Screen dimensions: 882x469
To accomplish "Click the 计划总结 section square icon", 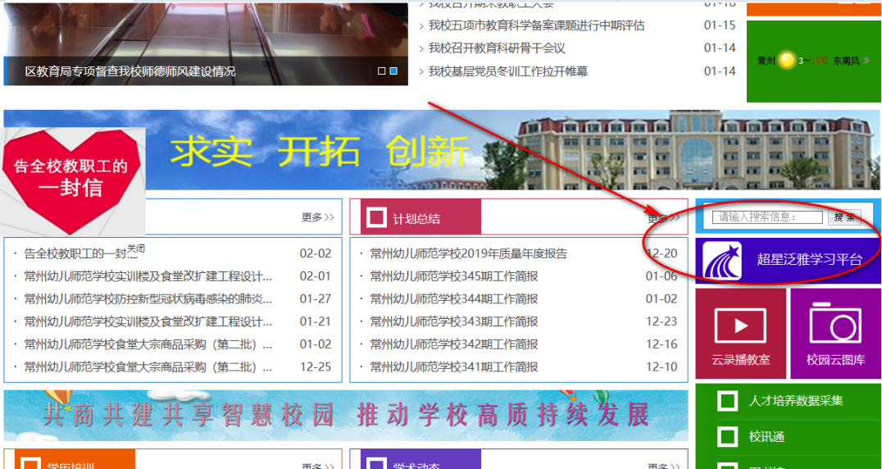I will pos(376,217).
